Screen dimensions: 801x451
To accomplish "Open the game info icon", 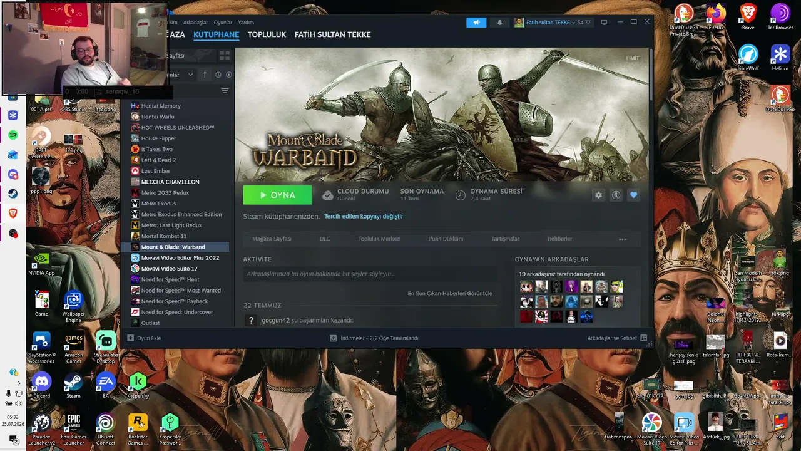I will pyautogui.click(x=616, y=195).
